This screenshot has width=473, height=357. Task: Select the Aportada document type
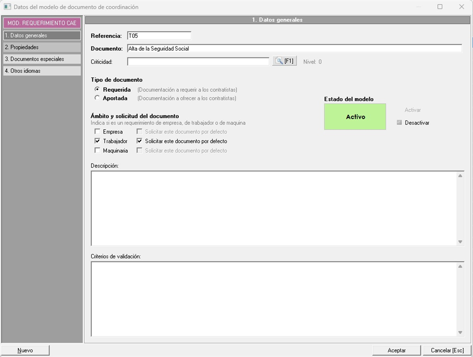pos(97,98)
